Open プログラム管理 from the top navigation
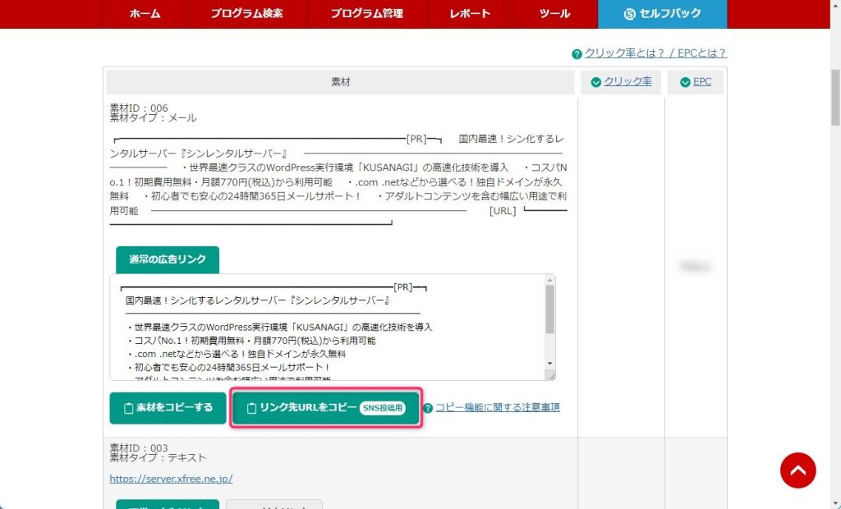Screen dimensions: 841x509 (368, 14)
